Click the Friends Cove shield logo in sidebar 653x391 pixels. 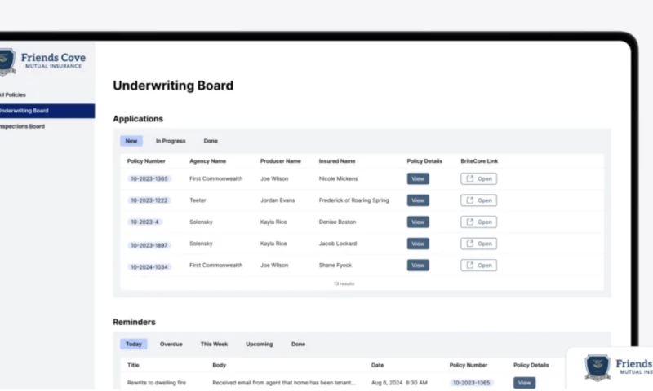pyautogui.click(x=7, y=61)
